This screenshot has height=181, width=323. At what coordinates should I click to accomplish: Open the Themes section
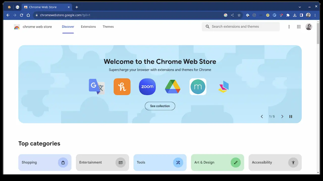pyautogui.click(x=108, y=27)
